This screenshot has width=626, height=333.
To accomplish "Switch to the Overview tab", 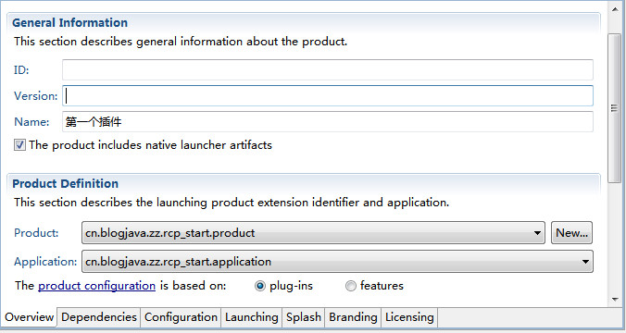I will 29,317.
